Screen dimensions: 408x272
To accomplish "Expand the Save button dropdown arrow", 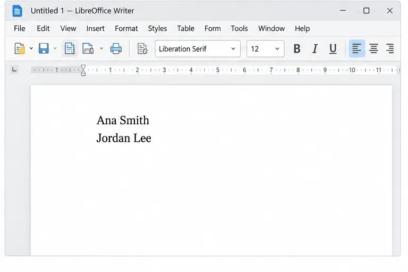I will point(55,48).
